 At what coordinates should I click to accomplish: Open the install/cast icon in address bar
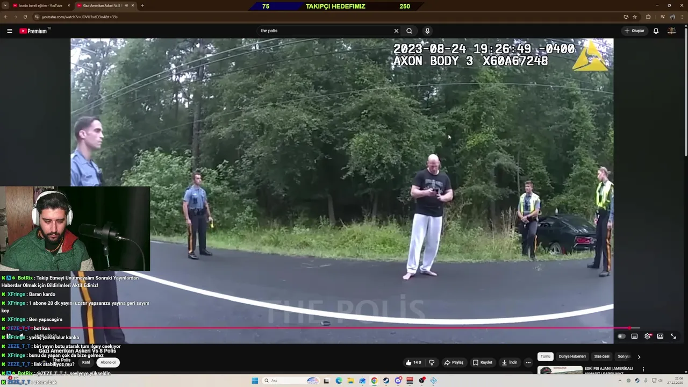tap(626, 17)
